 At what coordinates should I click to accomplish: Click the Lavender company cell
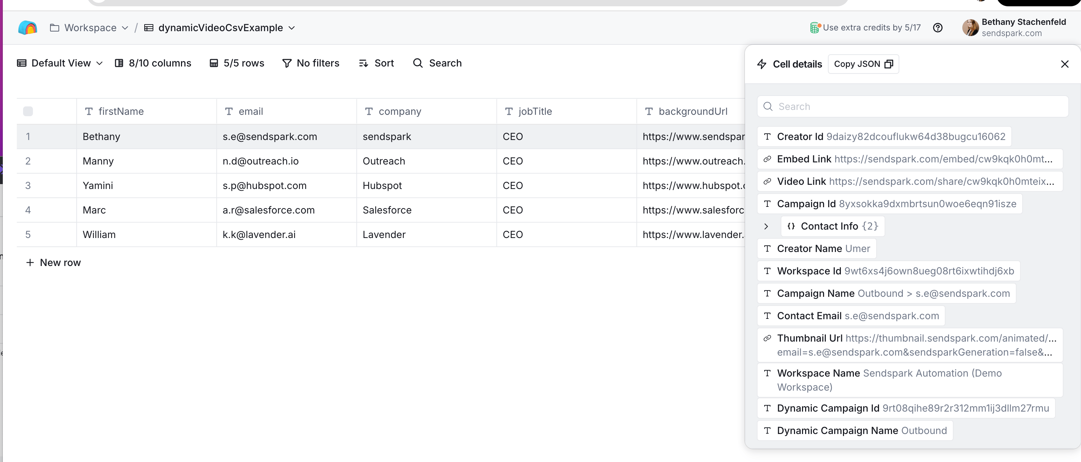pyautogui.click(x=427, y=234)
